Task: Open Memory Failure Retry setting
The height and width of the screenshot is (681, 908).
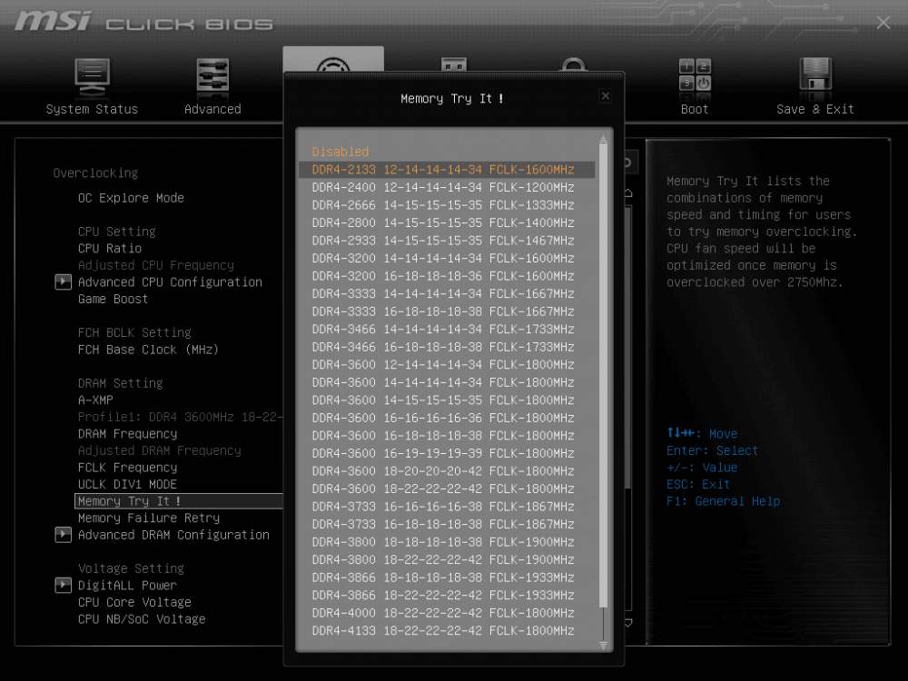Action: [x=149, y=518]
